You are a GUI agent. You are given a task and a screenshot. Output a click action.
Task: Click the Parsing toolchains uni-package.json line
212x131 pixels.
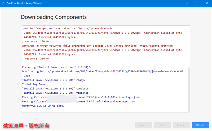click(x=78, y=101)
